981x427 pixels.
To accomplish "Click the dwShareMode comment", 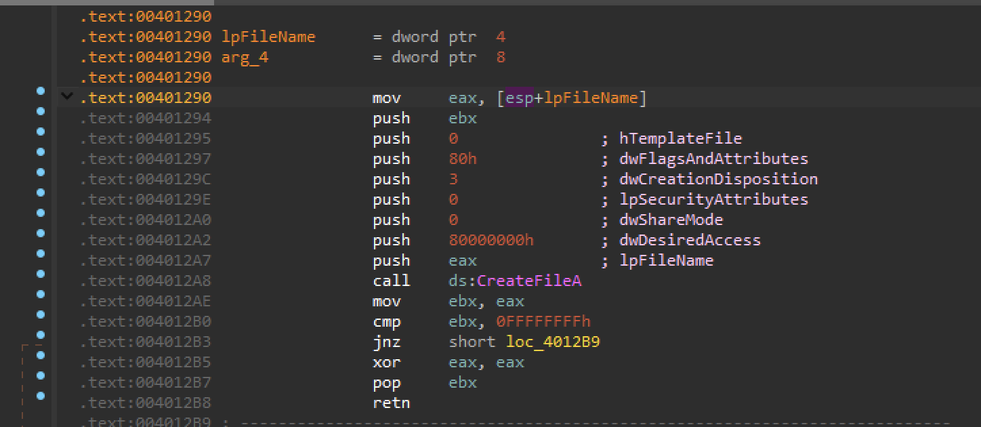I will [671, 220].
